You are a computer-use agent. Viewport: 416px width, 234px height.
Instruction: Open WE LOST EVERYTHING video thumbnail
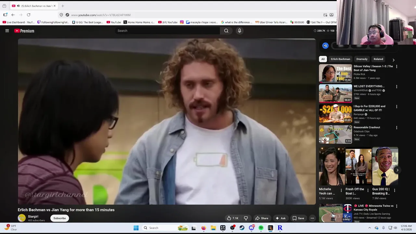coord(335,93)
